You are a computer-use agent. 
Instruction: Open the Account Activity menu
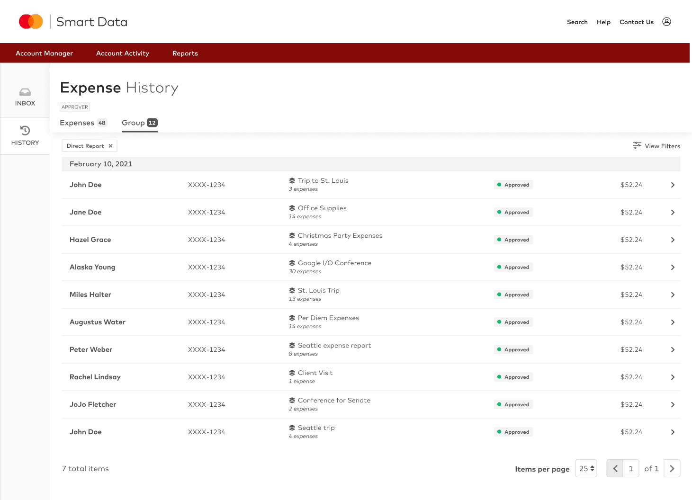coord(123,53)
